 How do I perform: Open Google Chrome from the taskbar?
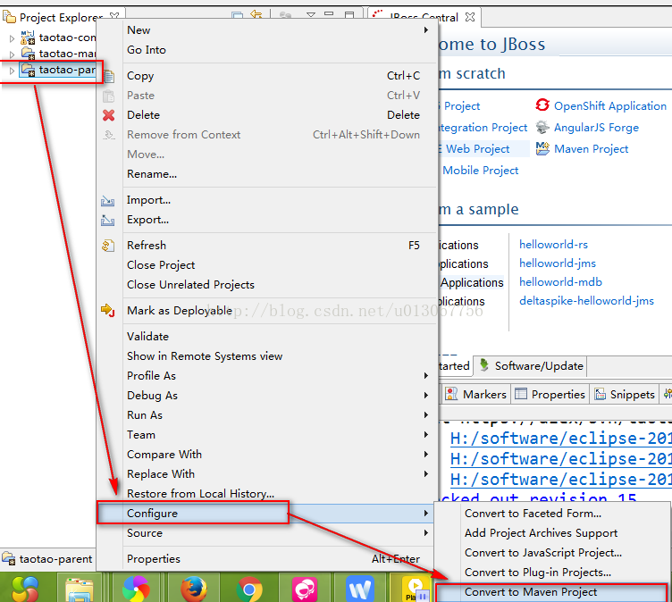[x=249, y=589]
